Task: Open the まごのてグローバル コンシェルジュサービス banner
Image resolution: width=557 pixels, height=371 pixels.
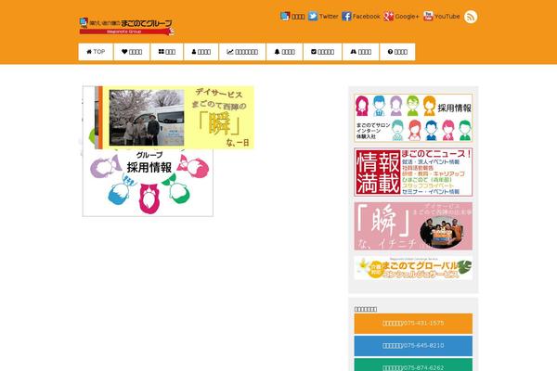Action: pyautogui.click(x=413, y=268)
